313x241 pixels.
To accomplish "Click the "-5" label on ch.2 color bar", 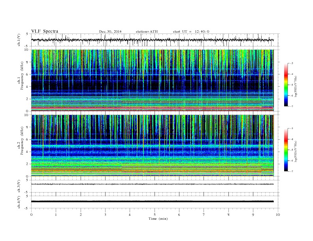I will coord(291,150).
